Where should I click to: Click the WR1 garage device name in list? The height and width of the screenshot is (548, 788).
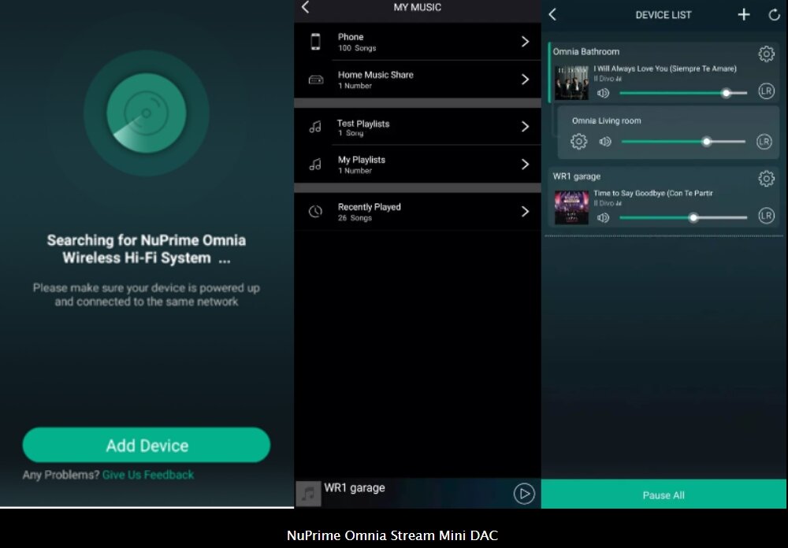pyautogui.click(x=577, y=176)
